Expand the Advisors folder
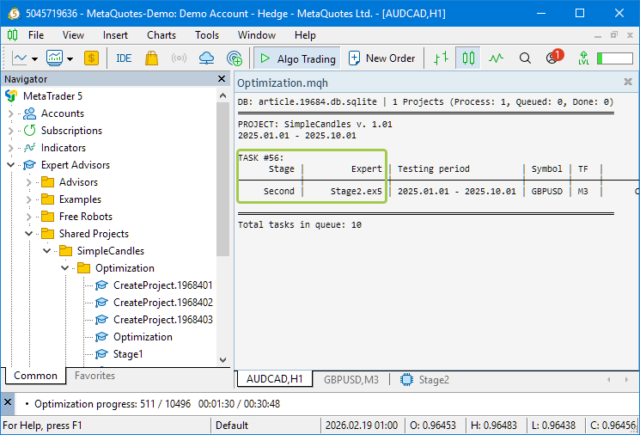Viewport: 640px width, 435px height. pyautogui.click(x=29, y=182)
